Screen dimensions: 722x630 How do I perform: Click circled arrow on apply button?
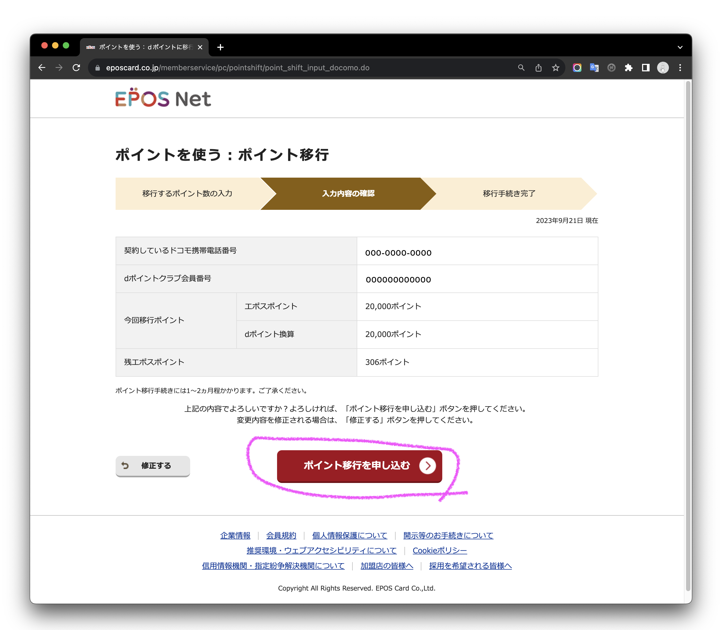pos(427,466)
